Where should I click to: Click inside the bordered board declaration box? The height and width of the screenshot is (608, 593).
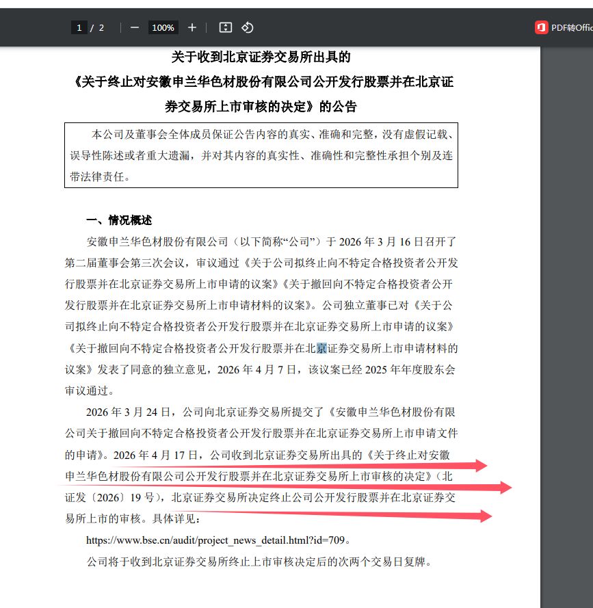pos(261,155)
